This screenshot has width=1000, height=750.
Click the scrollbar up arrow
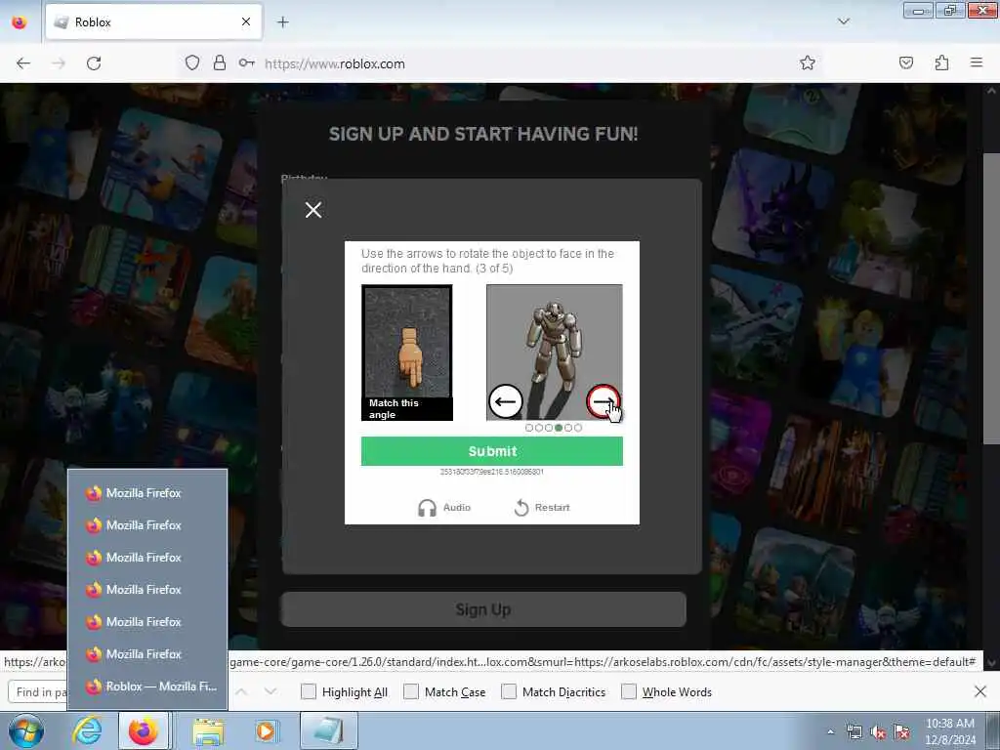[991, 91]
